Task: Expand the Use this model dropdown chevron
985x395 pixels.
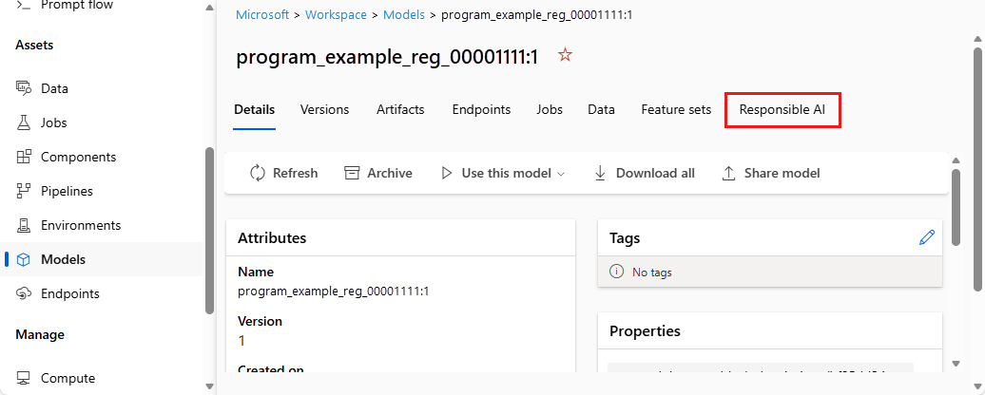Action: (x=561, y=174)
